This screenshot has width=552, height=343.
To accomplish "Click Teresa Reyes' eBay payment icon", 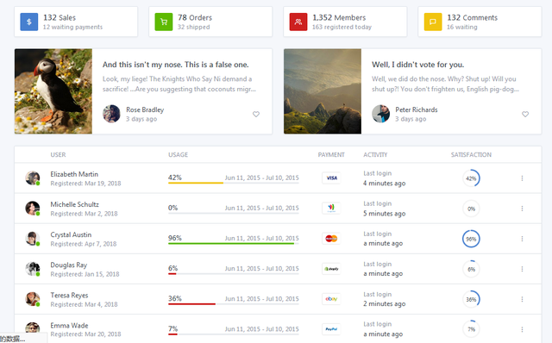I will click(331, 299).
